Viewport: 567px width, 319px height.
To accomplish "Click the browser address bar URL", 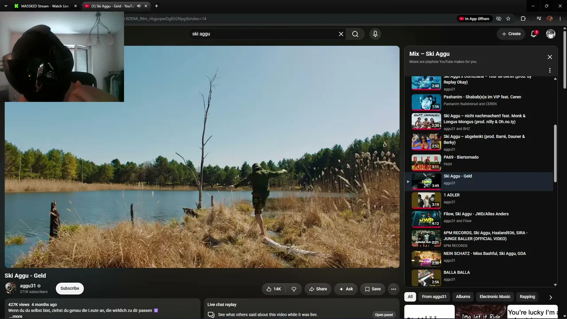I will 166,19.
